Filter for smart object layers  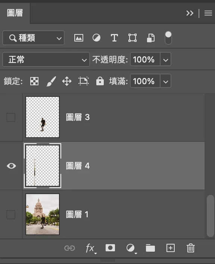[151, 38]
